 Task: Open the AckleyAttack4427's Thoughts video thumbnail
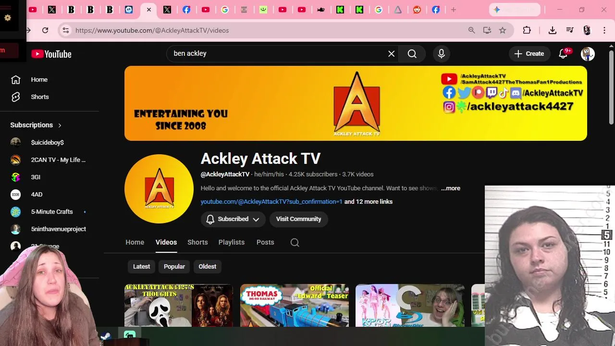179,306
